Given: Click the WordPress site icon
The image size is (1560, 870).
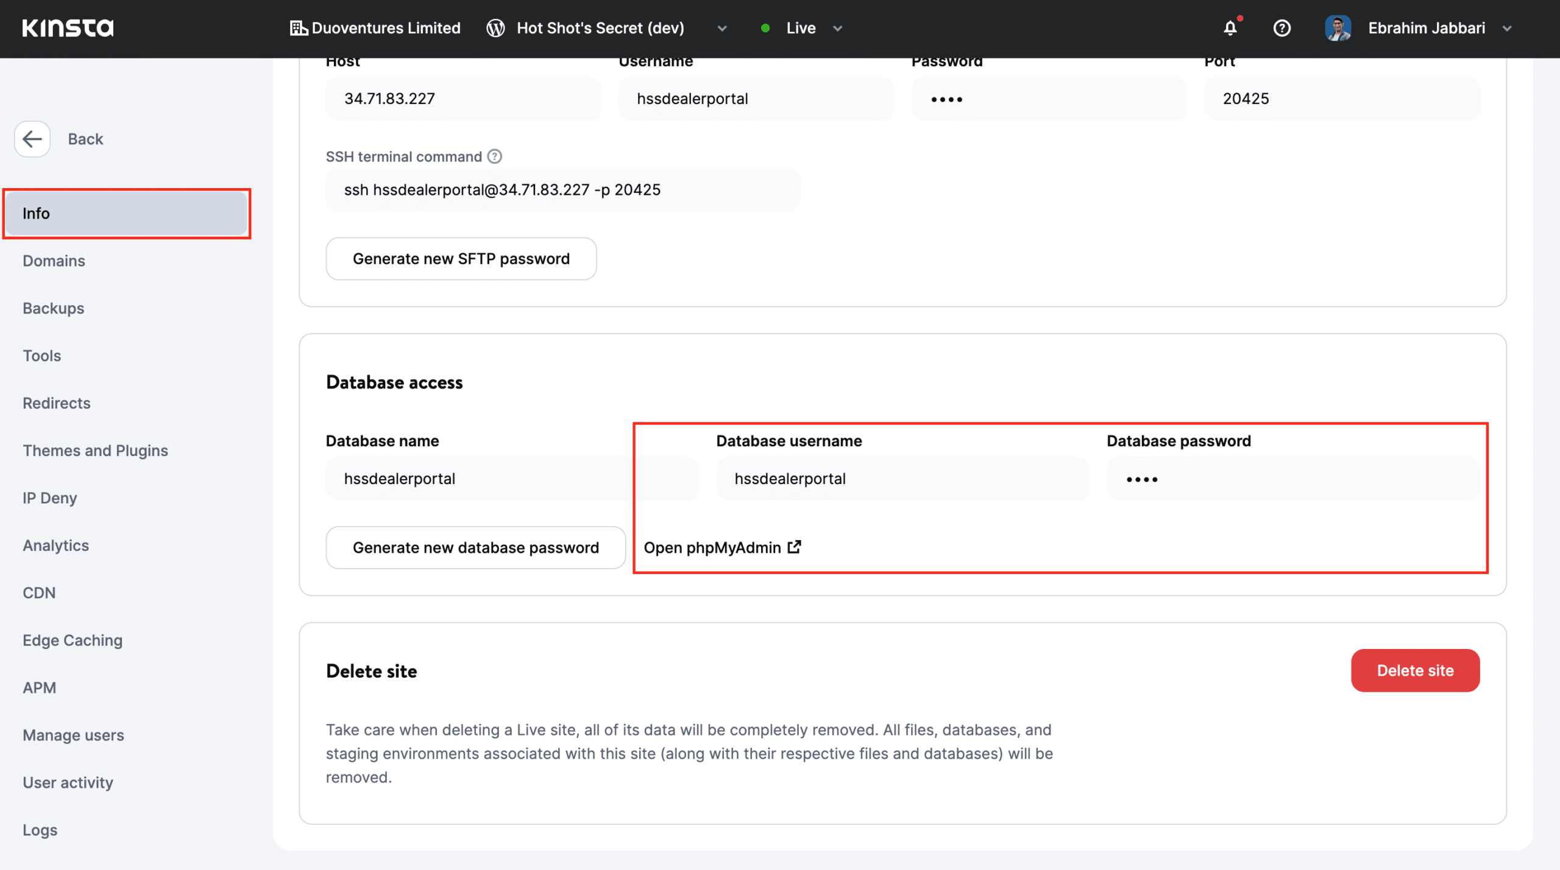Looking at the screenshot, I should 495,28.
